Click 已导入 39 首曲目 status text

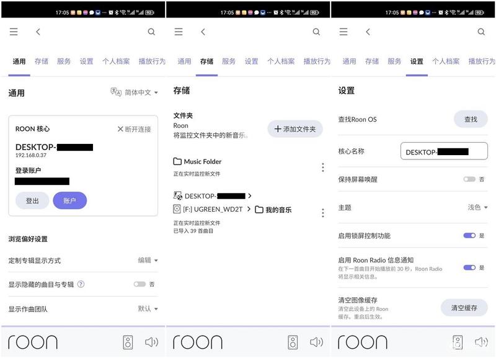click(x=193, y=231)
